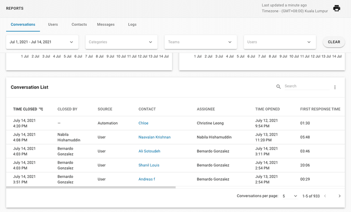This screenshot has width=351, height=212.
Task: Open the Users filter dropdown
Action: (x=279, y=42)
